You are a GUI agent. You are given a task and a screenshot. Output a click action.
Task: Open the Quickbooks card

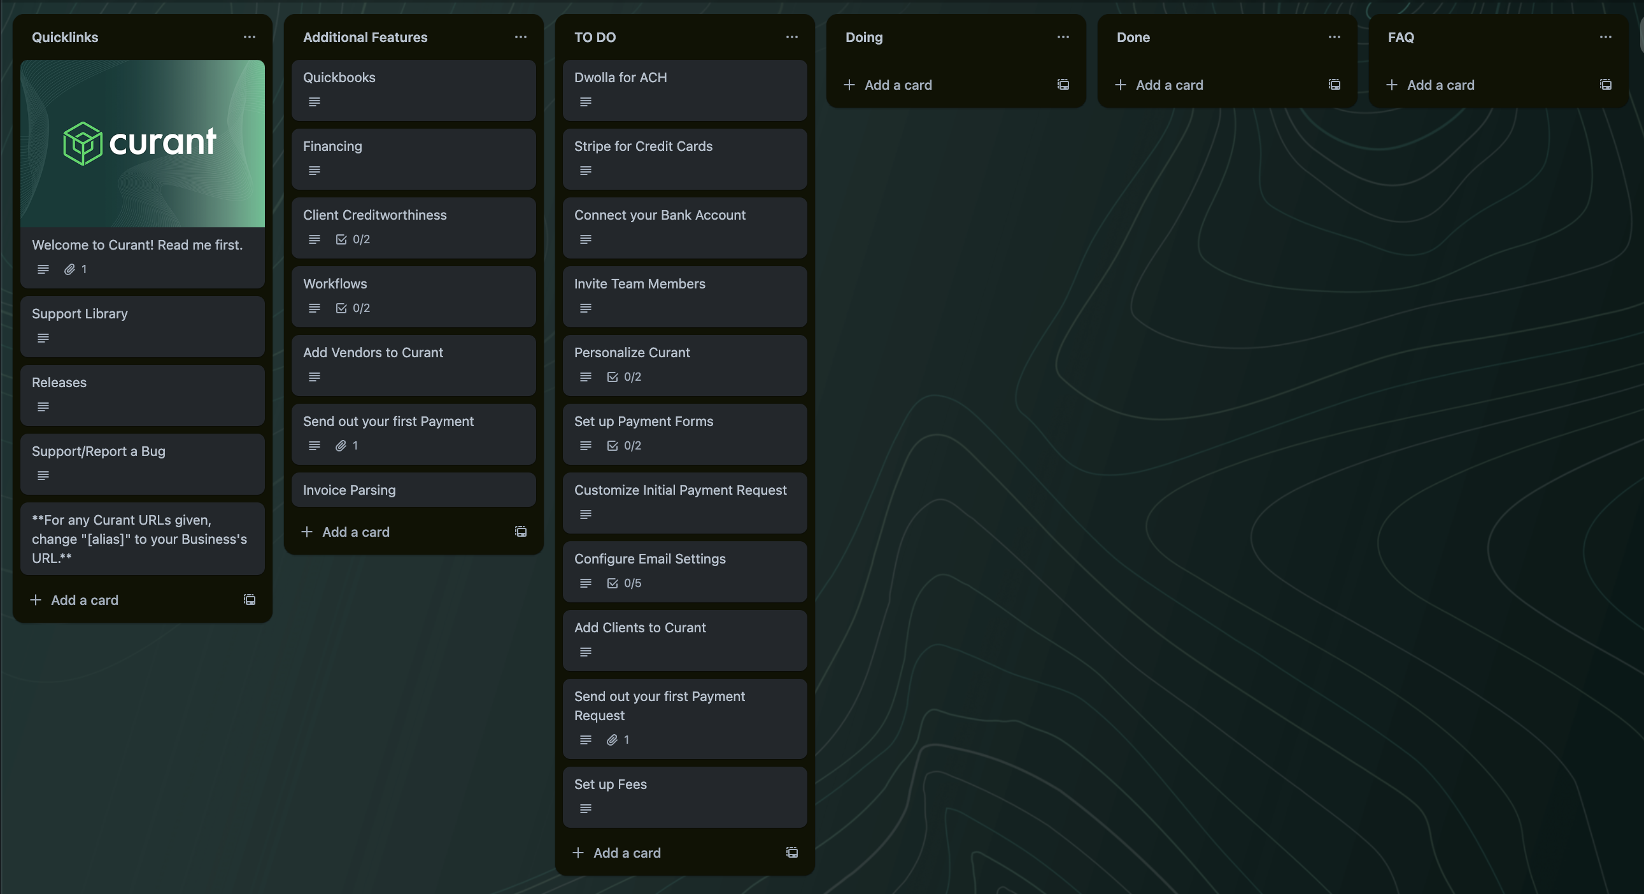pos(414,90)
